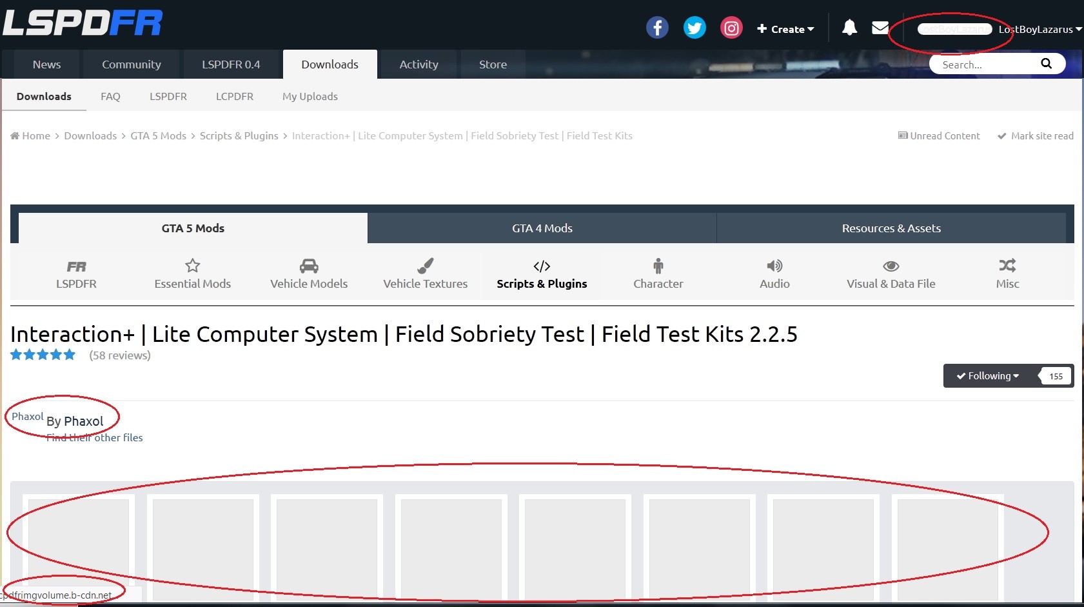The height and width of the screenshot is (607, 1084).
Task: Select the Vehicle Models car icon
Action: (309, 266)
